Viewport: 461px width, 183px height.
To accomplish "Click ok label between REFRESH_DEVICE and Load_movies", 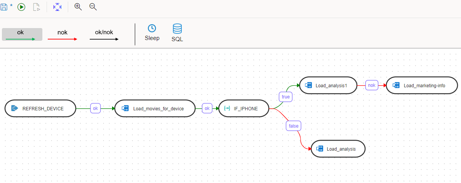I will pyautogui.click(x=95, y=108).
